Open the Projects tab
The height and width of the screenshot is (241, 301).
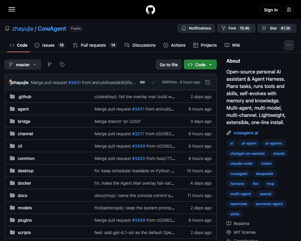click(205, 45)
